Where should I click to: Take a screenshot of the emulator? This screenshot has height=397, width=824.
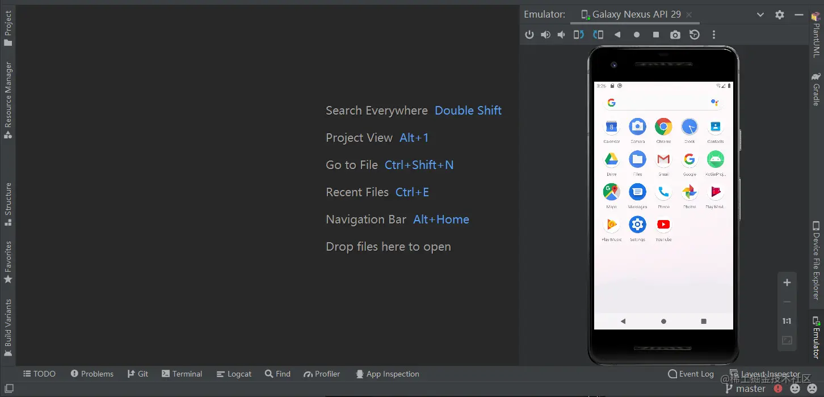[x=675, y=35]
